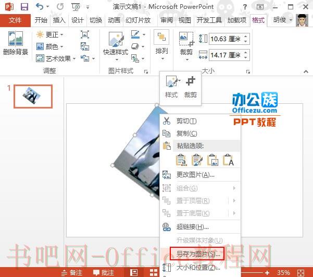Open the 切换 ribbon tab
Image resolution: width=313 pixels, height=277 pixels.
pyautogui.click(x=96, y=20)
